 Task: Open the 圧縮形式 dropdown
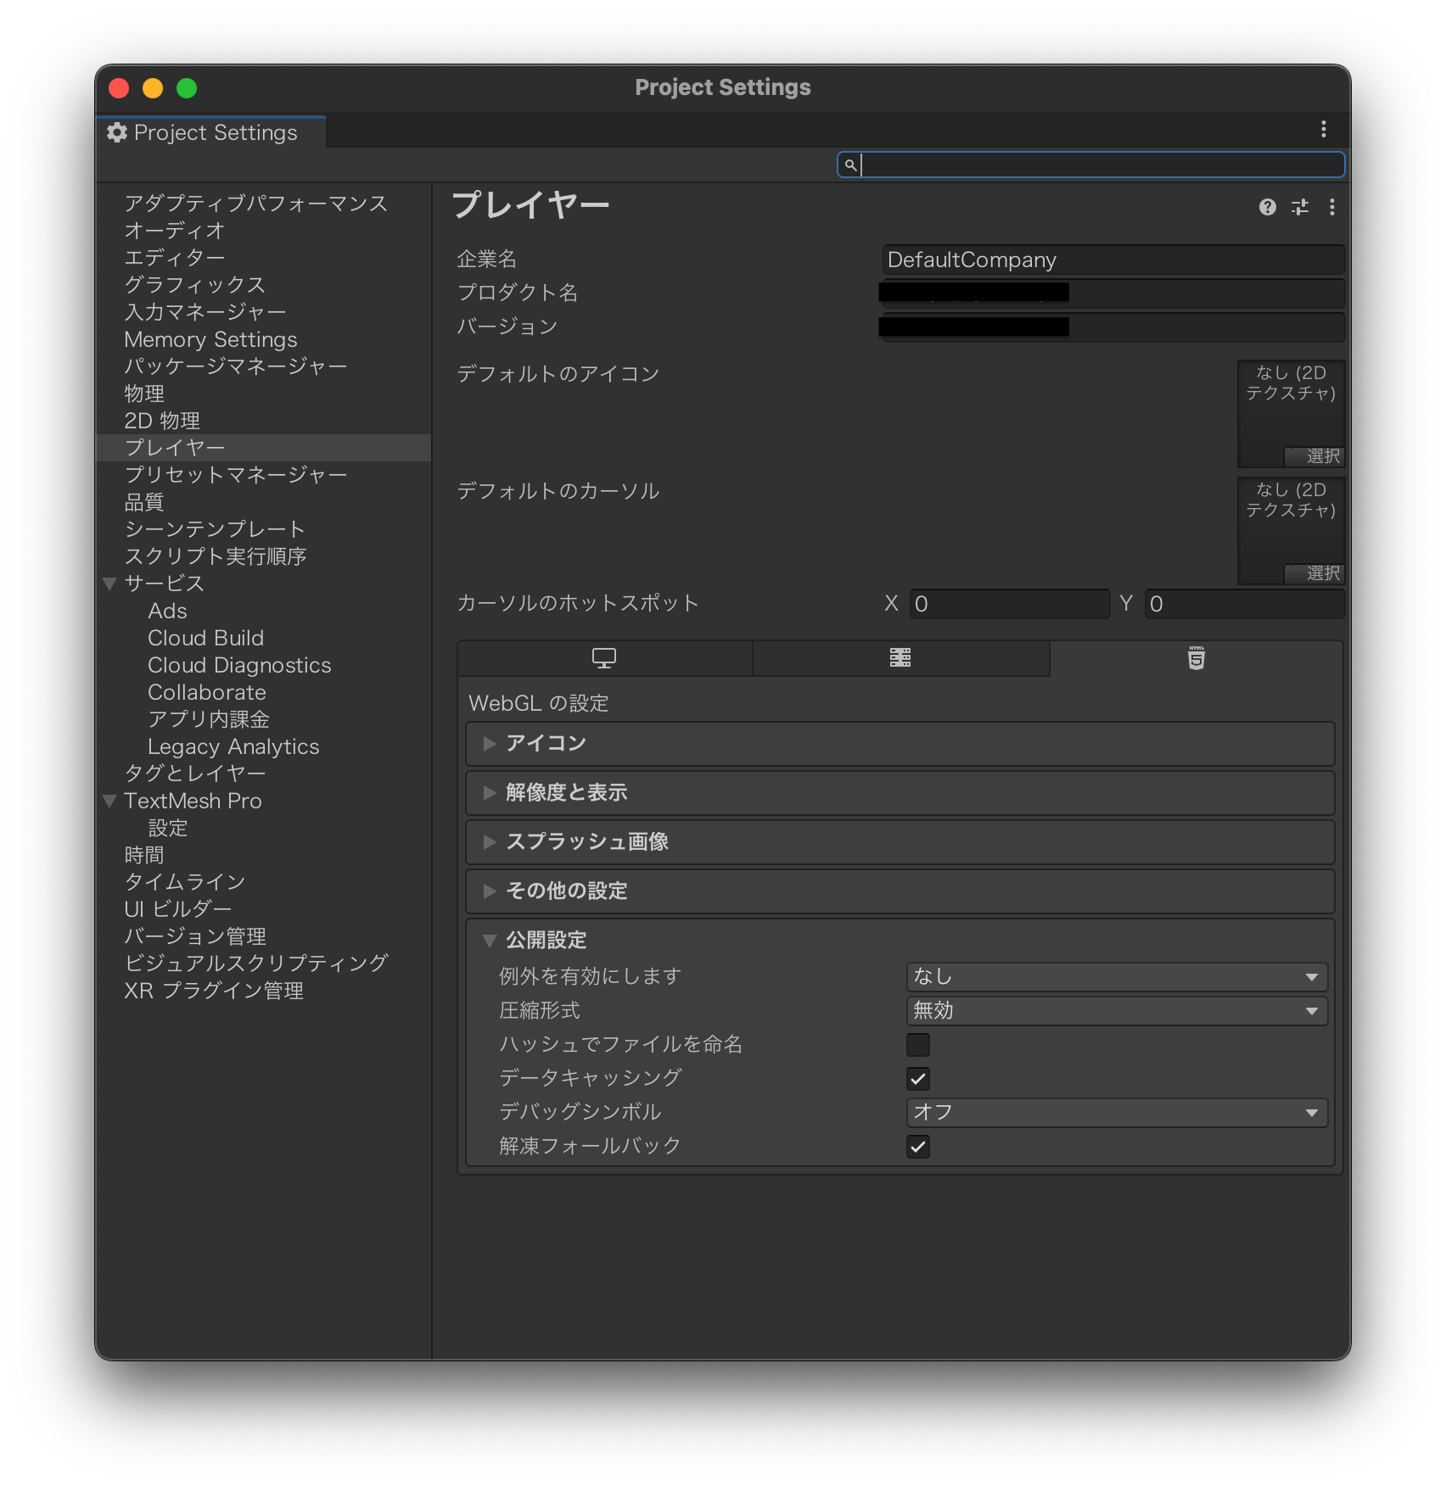coord(1117,1011)
